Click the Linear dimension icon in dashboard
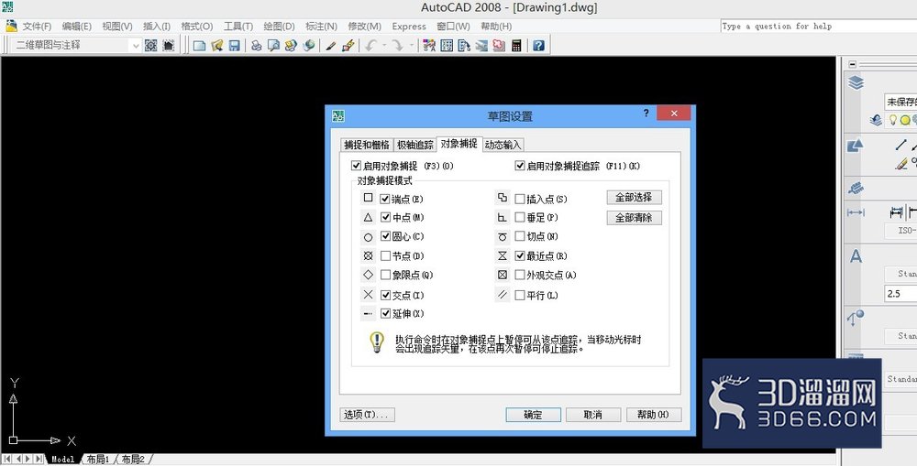917x466 pixels. (x=895, y=213)
